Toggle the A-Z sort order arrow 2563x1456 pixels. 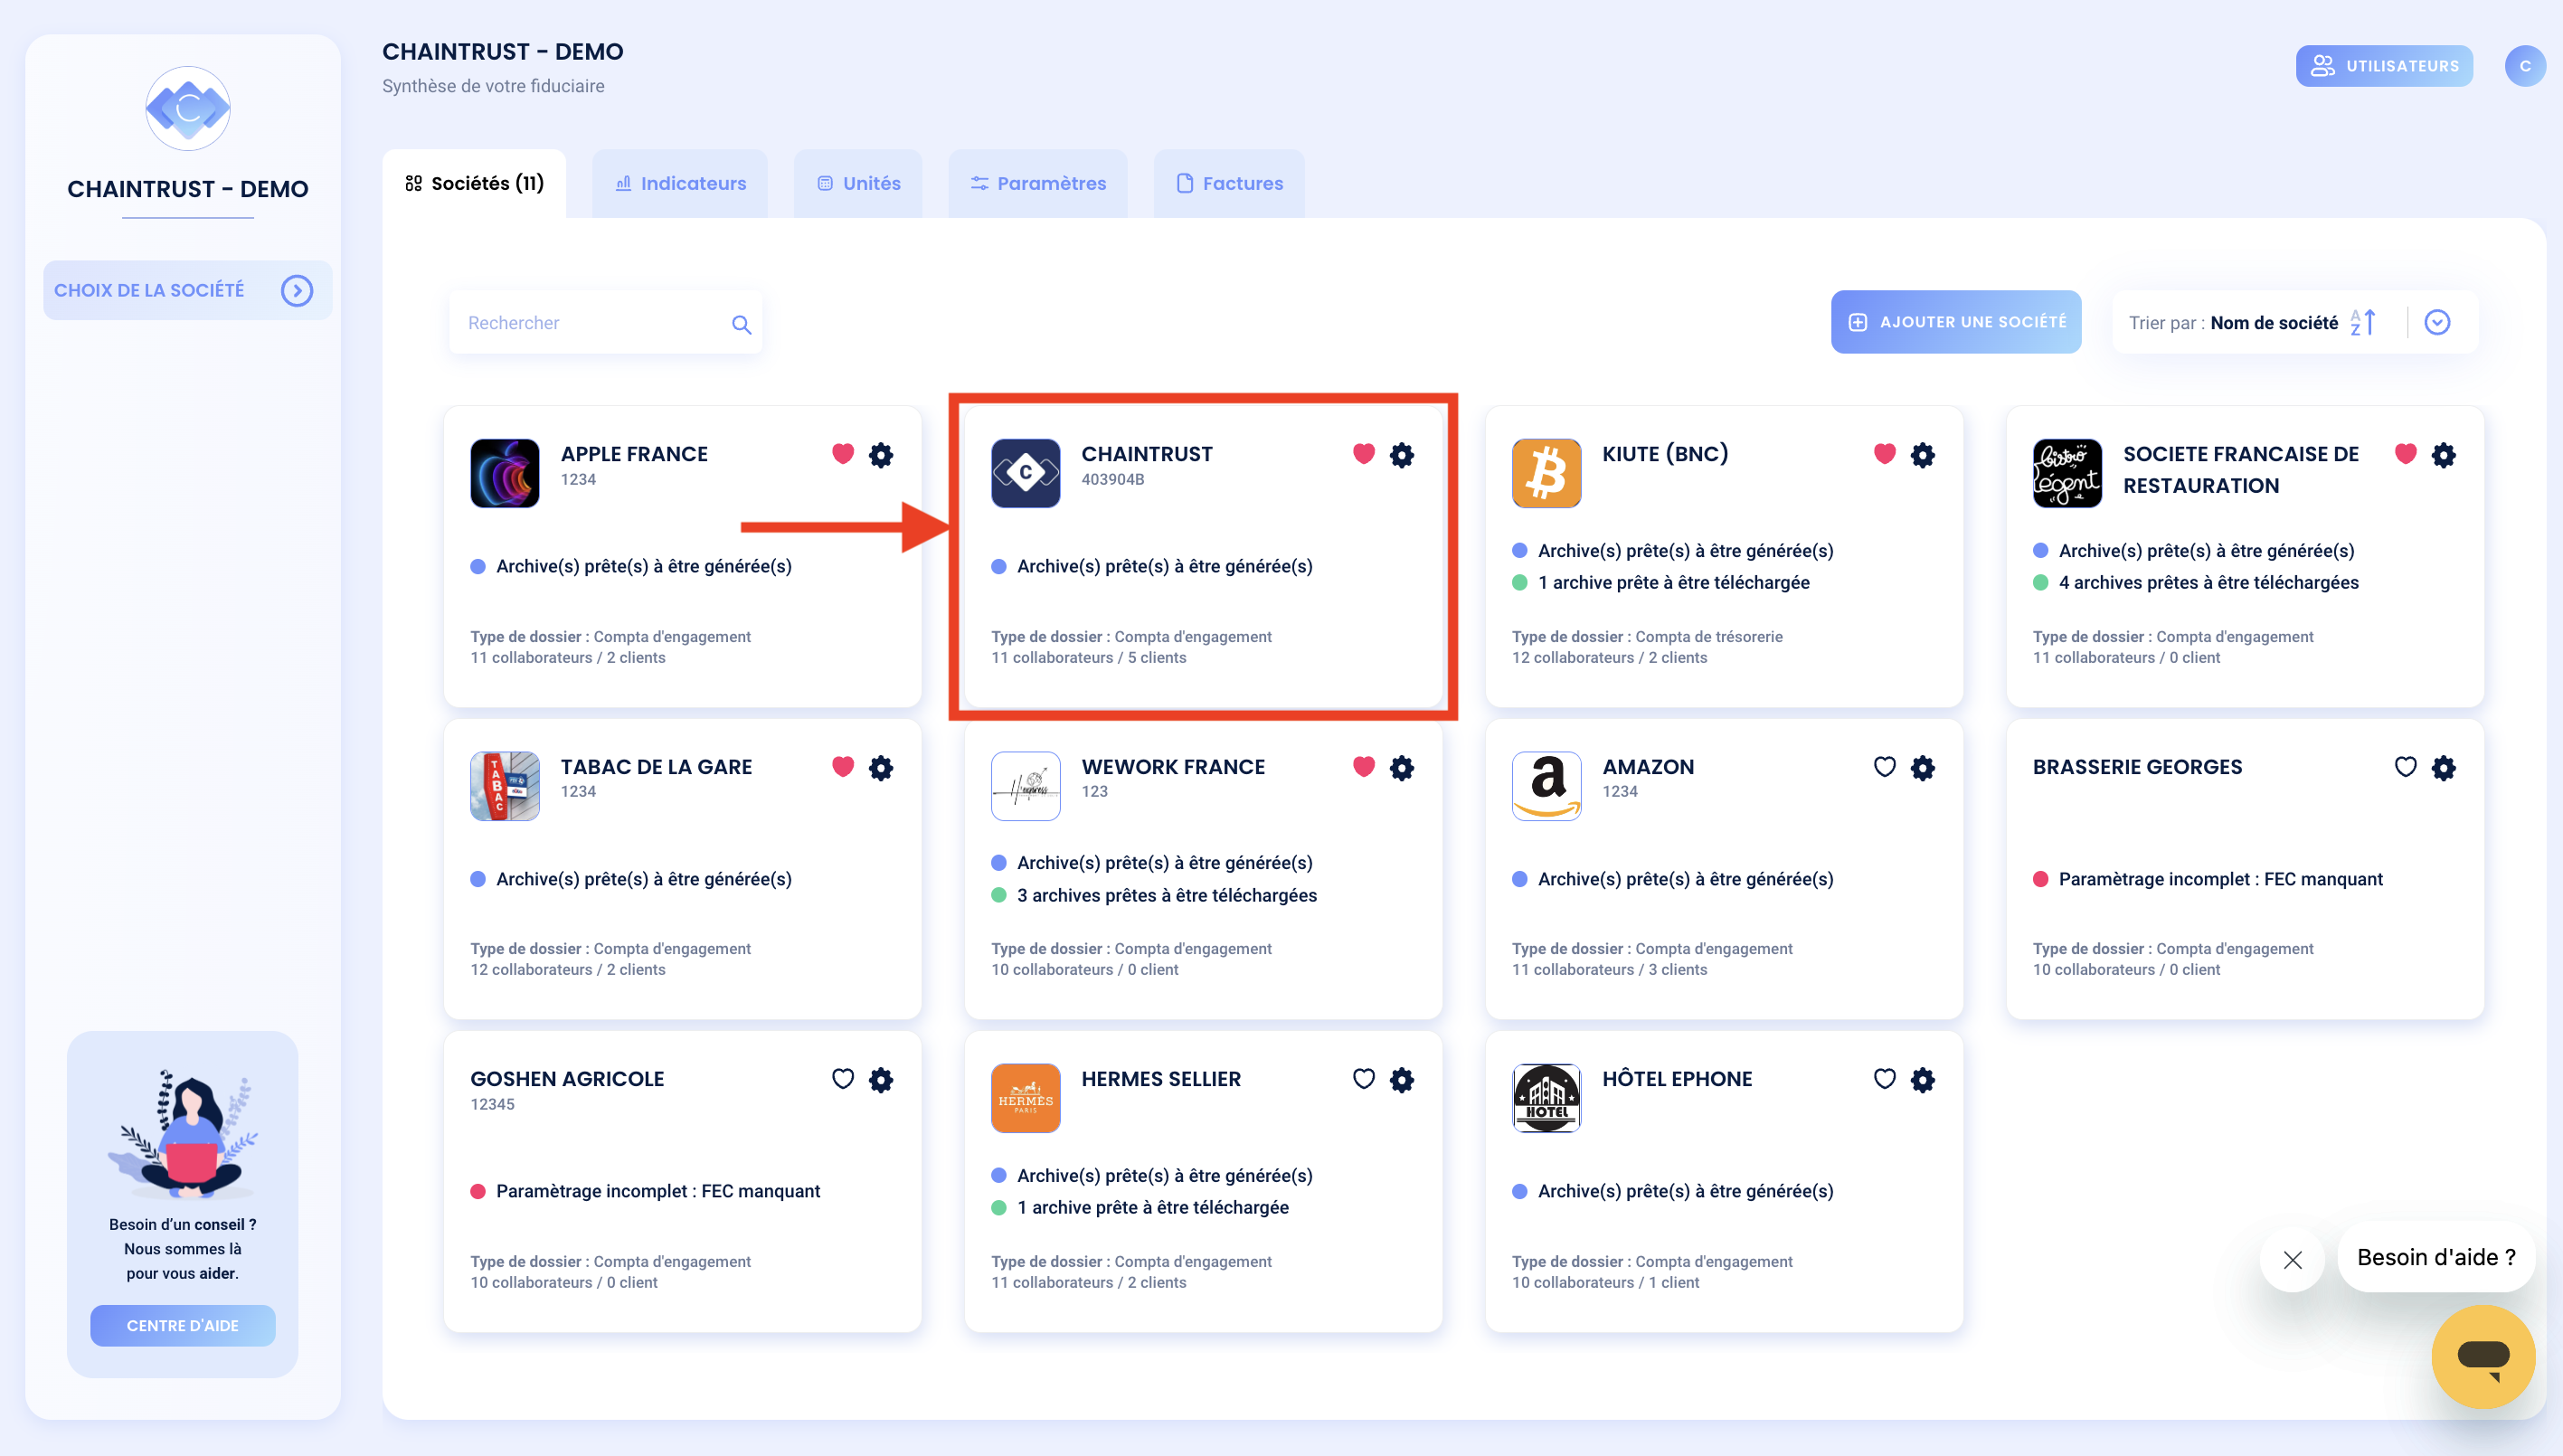coord(2363,322)
